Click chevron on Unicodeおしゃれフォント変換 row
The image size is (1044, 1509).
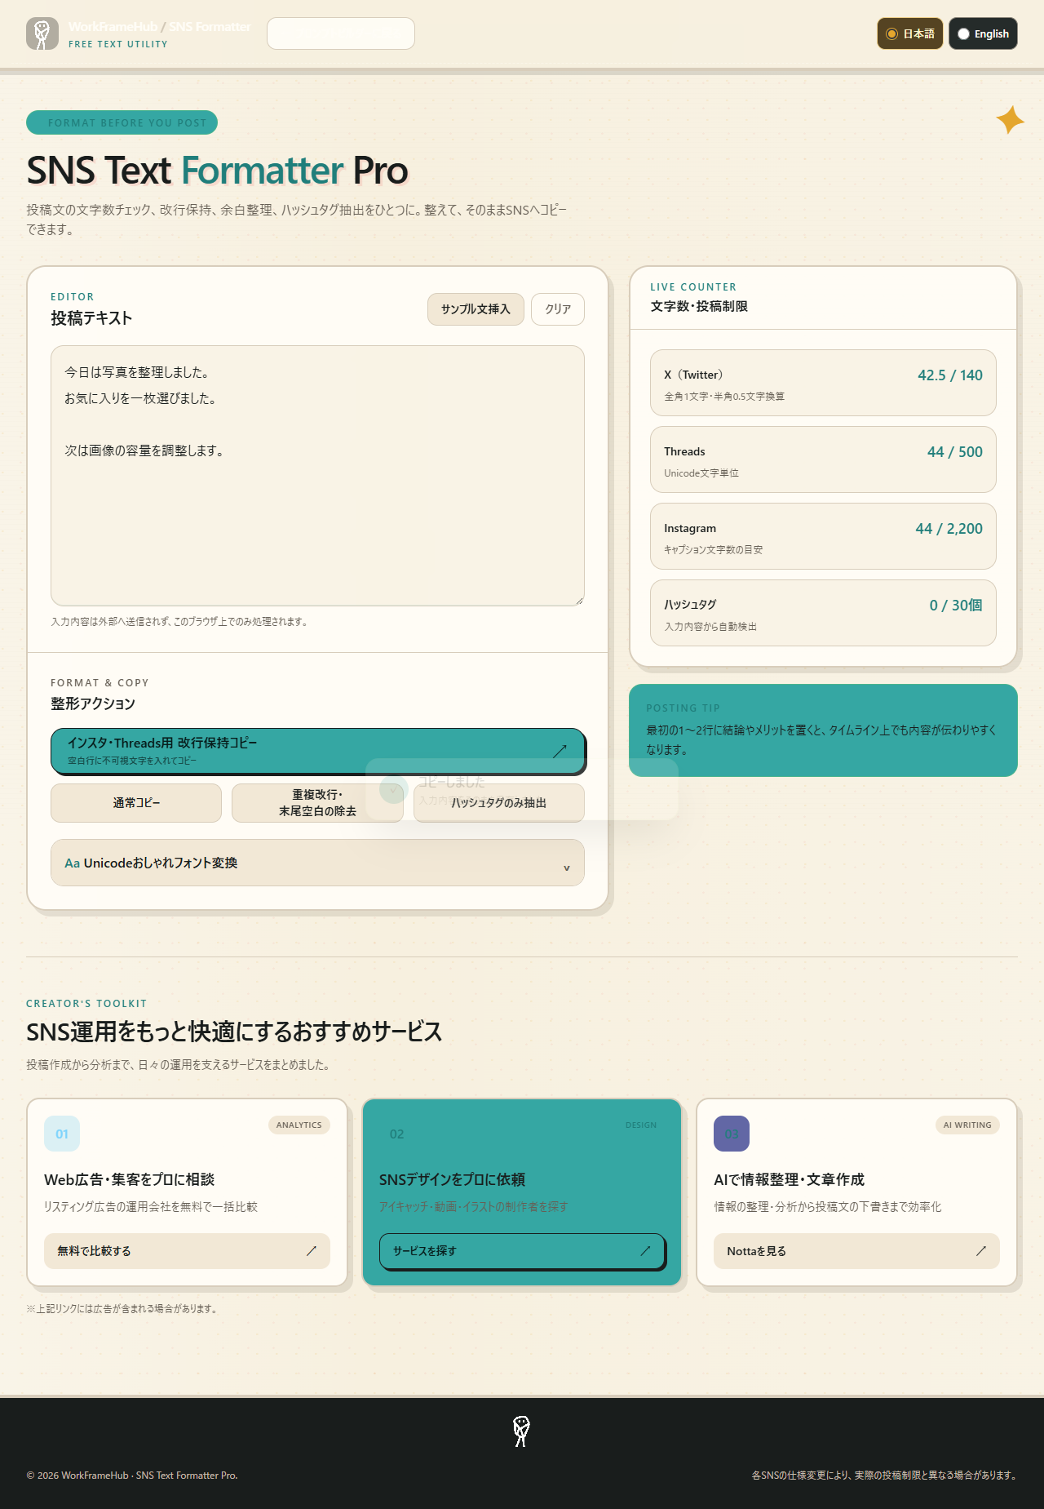point(567,868)
